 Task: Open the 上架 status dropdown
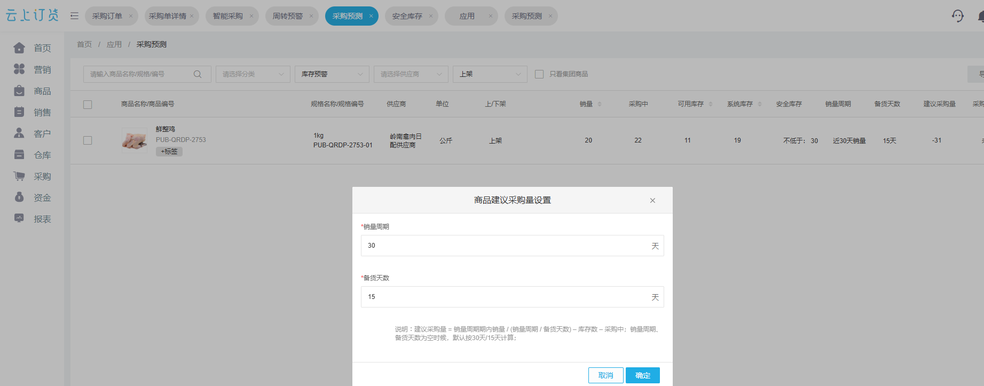click(x=490, y=74)
